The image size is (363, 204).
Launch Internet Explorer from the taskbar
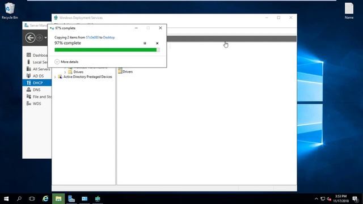(45, 199)
